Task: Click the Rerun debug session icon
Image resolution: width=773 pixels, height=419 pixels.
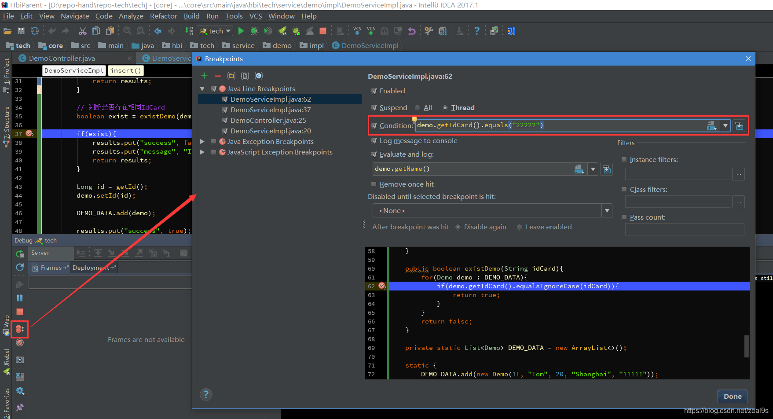Action: click(x=20, y=254)
